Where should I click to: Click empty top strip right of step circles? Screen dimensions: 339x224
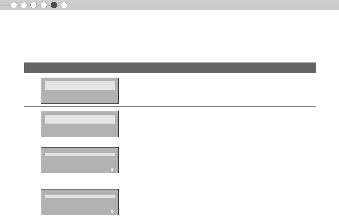click(x=199, y=5)
